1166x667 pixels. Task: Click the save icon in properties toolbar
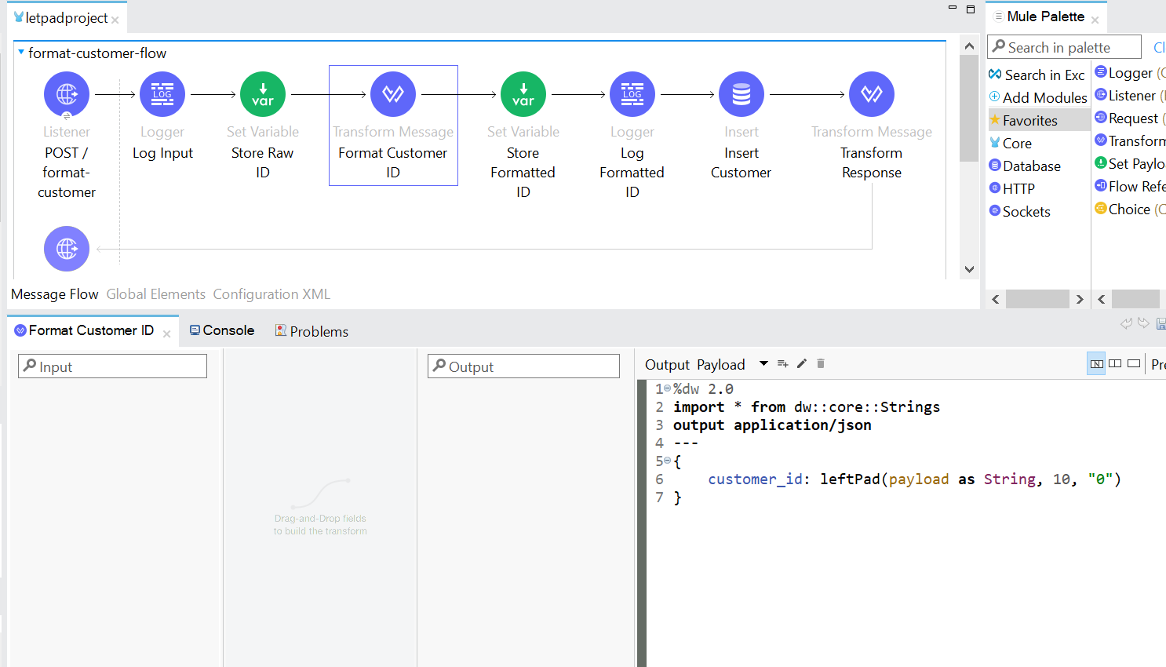pyautogui.click(x=1161, y=323)
